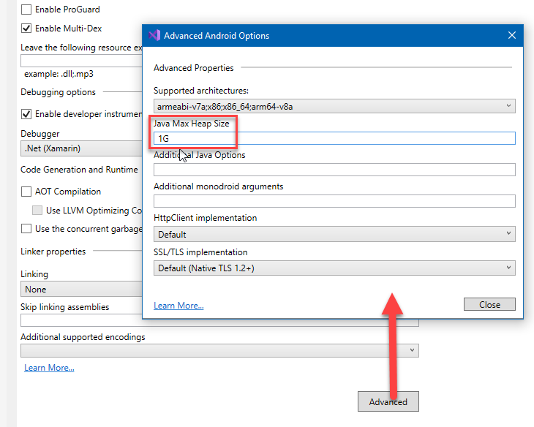Expand HttpClient implementation dropdown
The width and height of the screenshot is (534, 427).
[334, 235]
